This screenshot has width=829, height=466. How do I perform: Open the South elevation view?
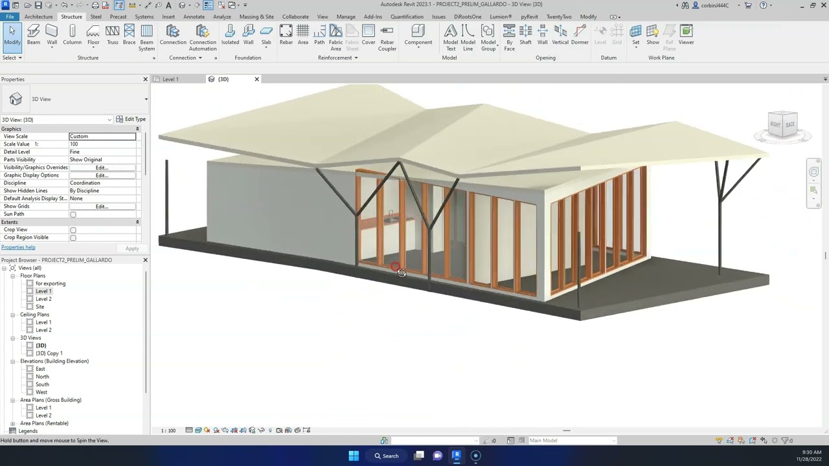[42, 384]
